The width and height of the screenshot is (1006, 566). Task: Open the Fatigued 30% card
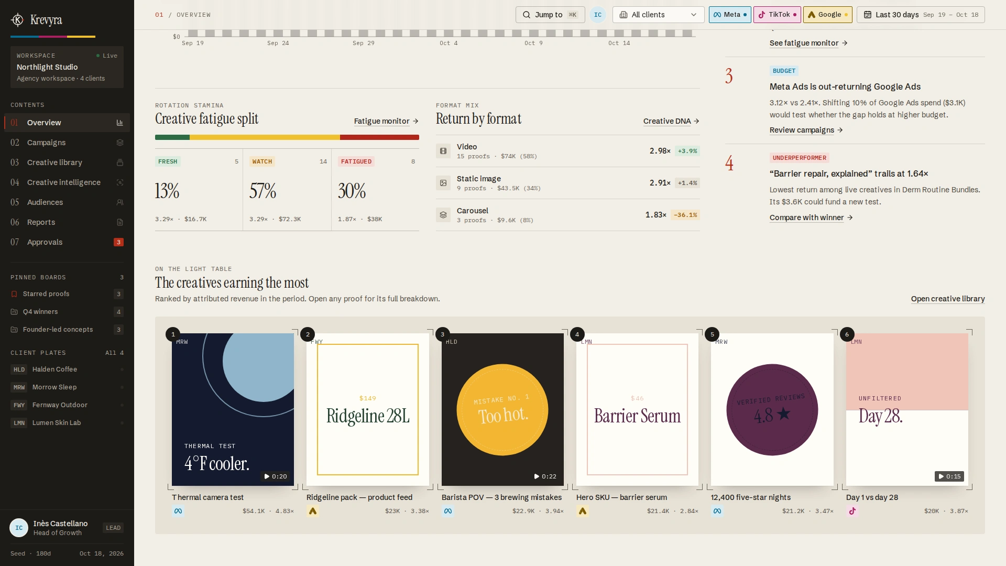[x=376, y=190]
